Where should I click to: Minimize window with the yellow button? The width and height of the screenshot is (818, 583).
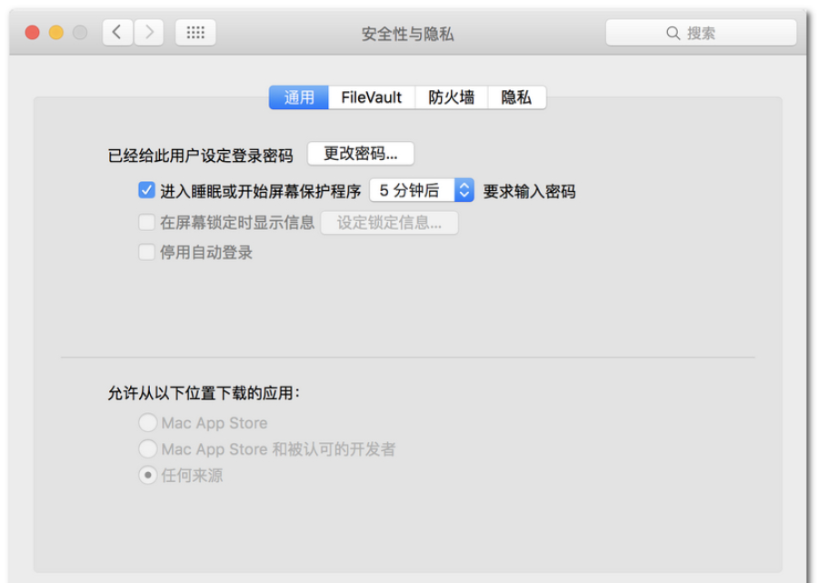click(x=56, y=33)
